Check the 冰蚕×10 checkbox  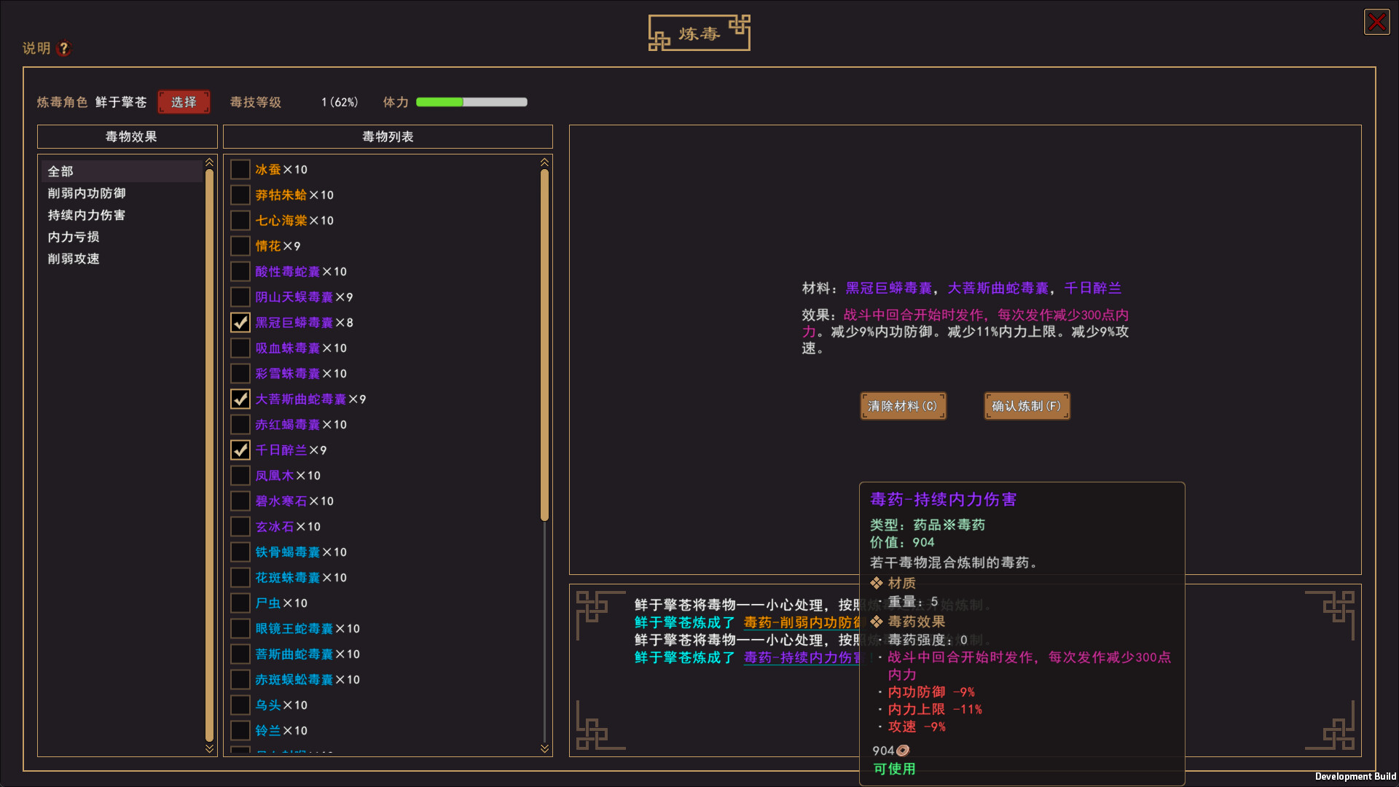pos(240,169)
